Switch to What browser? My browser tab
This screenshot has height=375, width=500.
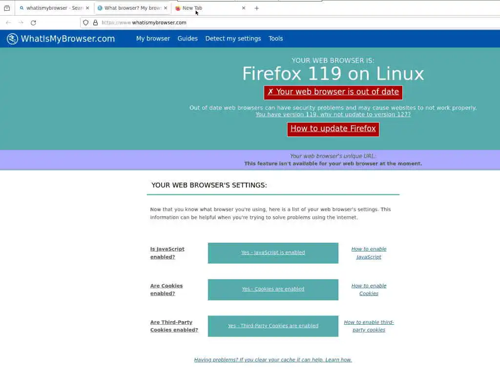(x=133, y=8)
